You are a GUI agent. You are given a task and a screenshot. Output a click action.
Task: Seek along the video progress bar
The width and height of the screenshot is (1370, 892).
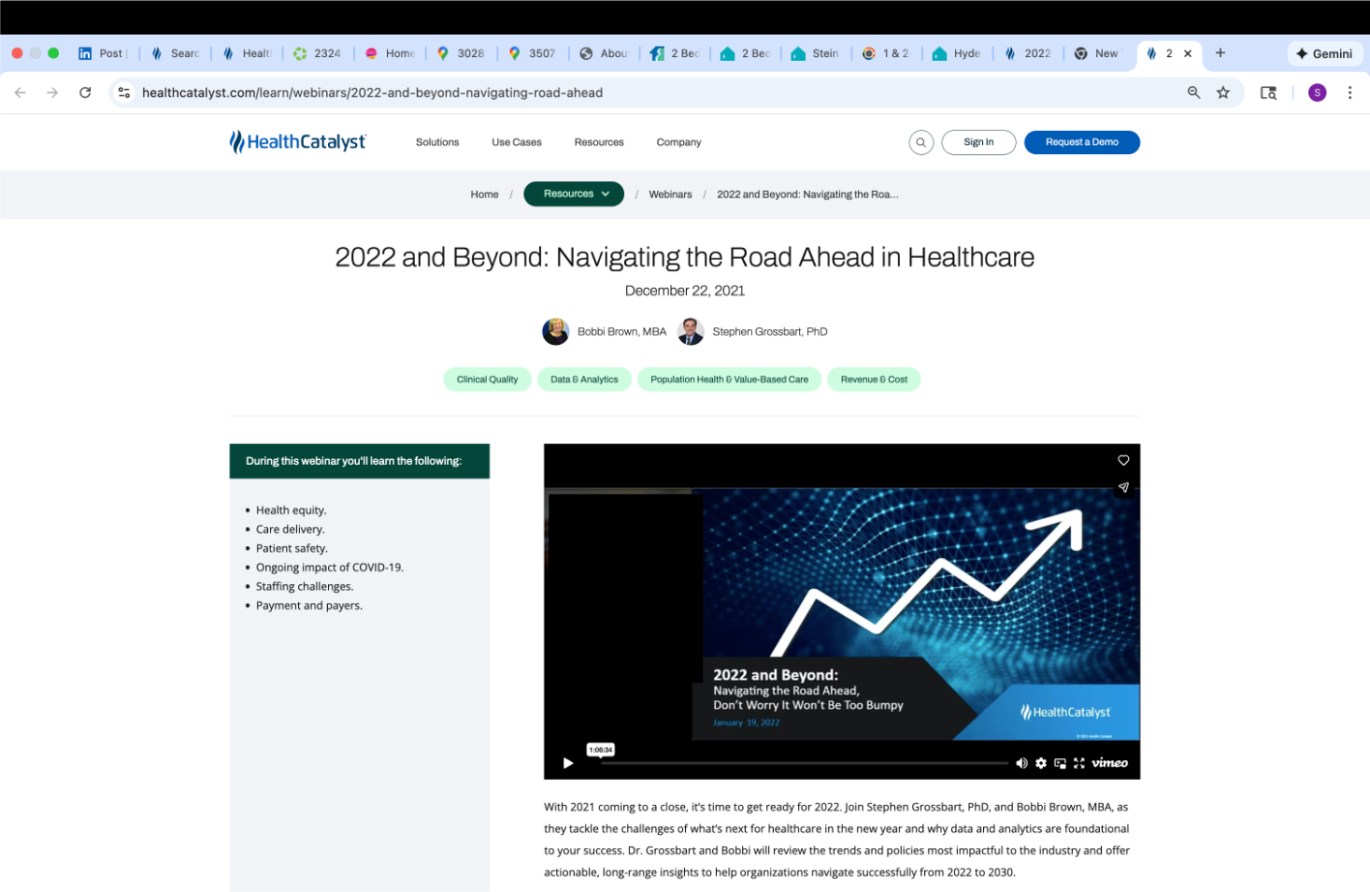coord(804,763)
